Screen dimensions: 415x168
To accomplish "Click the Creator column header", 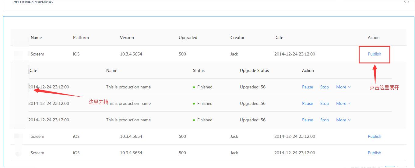I will point(237,38).
